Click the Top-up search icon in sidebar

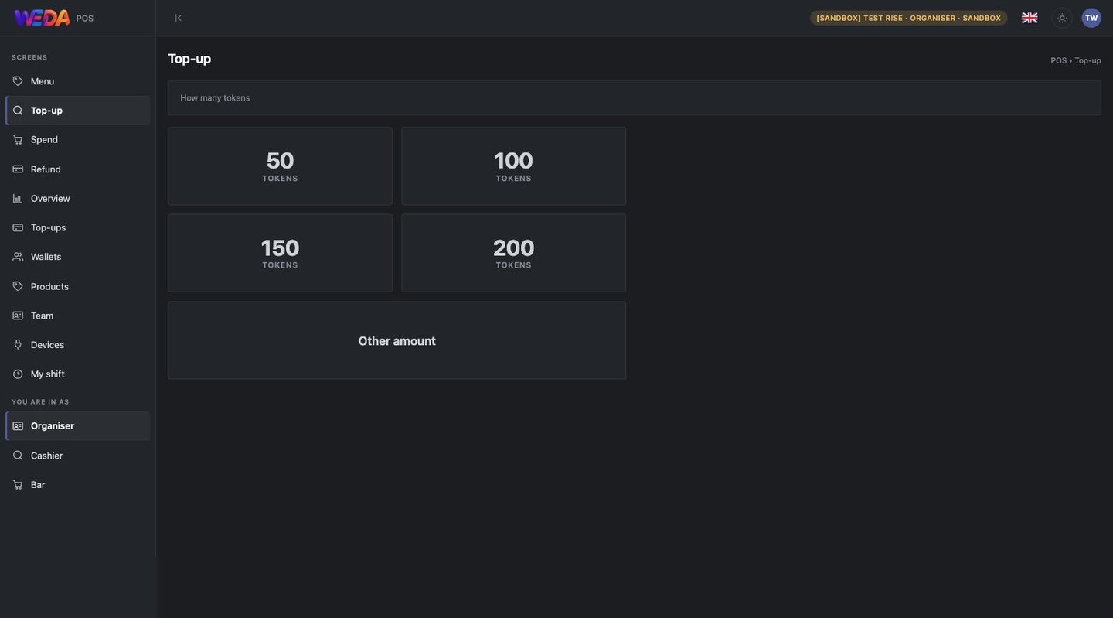(x=18, y=111)
